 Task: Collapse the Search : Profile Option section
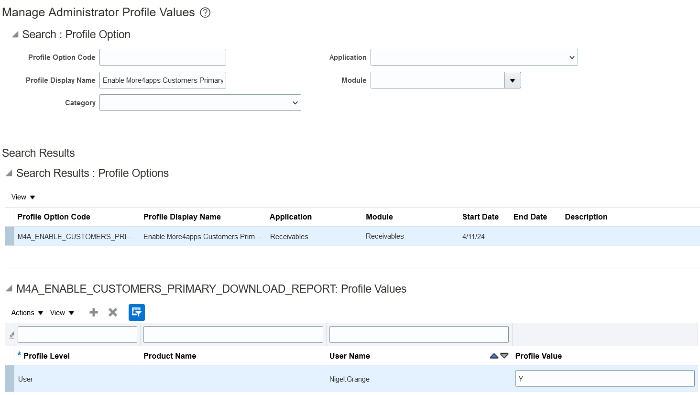(x=15, y=34)
